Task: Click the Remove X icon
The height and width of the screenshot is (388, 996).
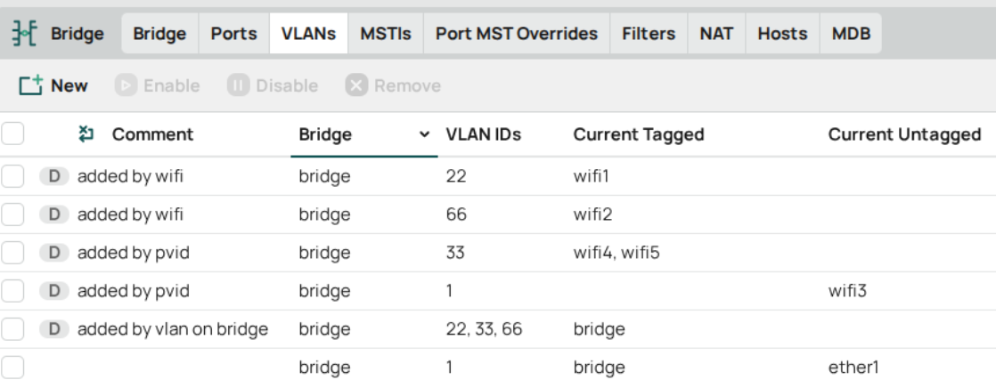Action: pos(356,85)
